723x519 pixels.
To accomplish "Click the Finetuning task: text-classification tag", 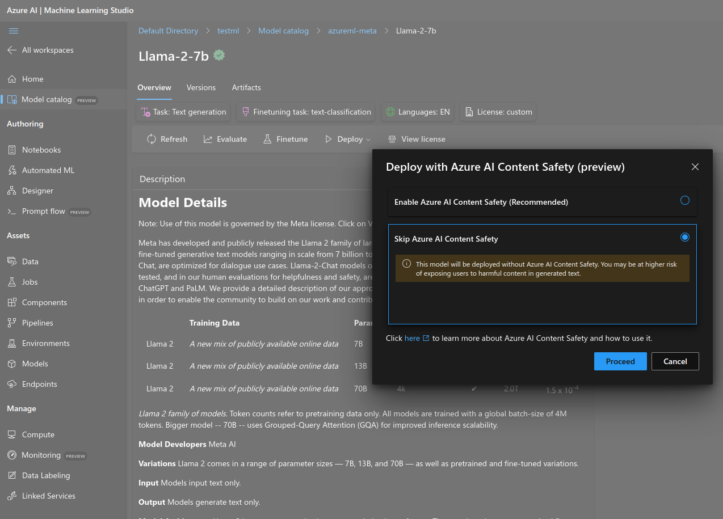I will pos(306,112).
